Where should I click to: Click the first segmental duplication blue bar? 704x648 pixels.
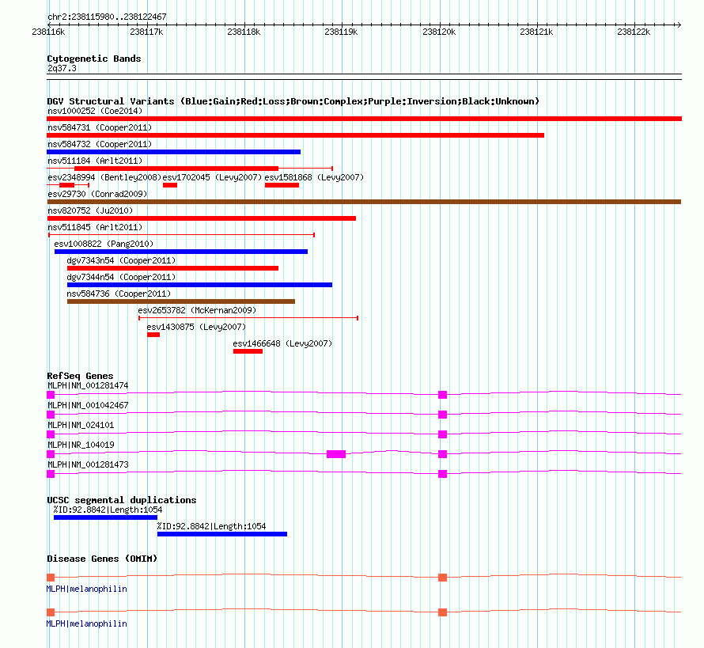(105, 517)
